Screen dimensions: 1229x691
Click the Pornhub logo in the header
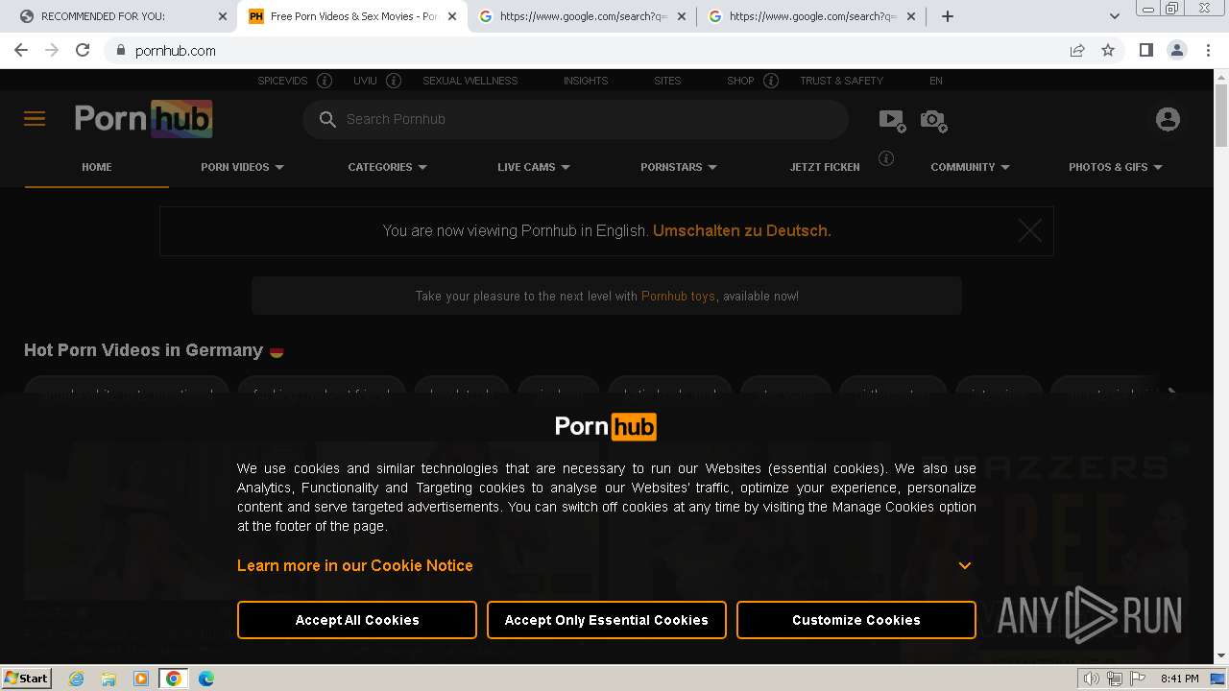[x=144, y=119]
